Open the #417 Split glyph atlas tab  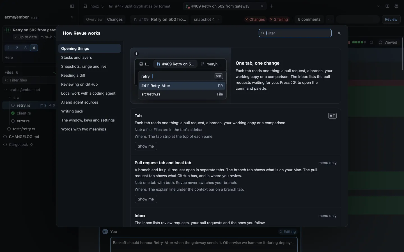pos(140,6)
